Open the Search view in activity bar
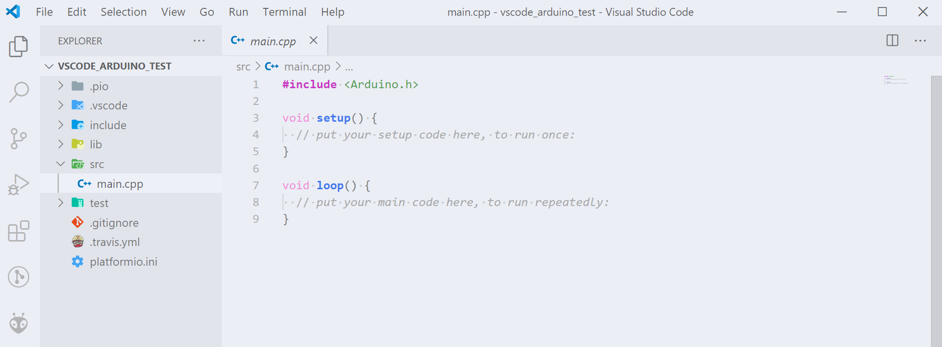The height and width of the screenshot is (347, 942). [19, 92]
